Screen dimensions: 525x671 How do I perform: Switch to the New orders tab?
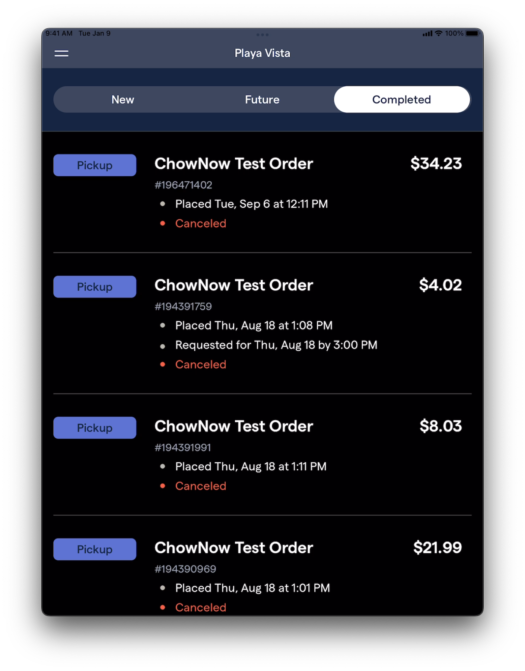122,99
